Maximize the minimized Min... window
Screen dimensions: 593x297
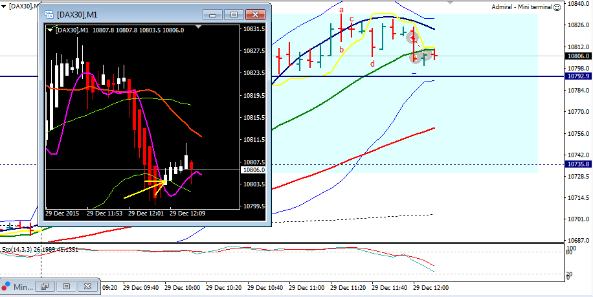click(66, 287)
